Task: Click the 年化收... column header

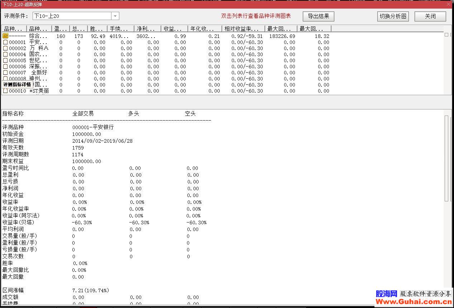Action: click(205, 29)
